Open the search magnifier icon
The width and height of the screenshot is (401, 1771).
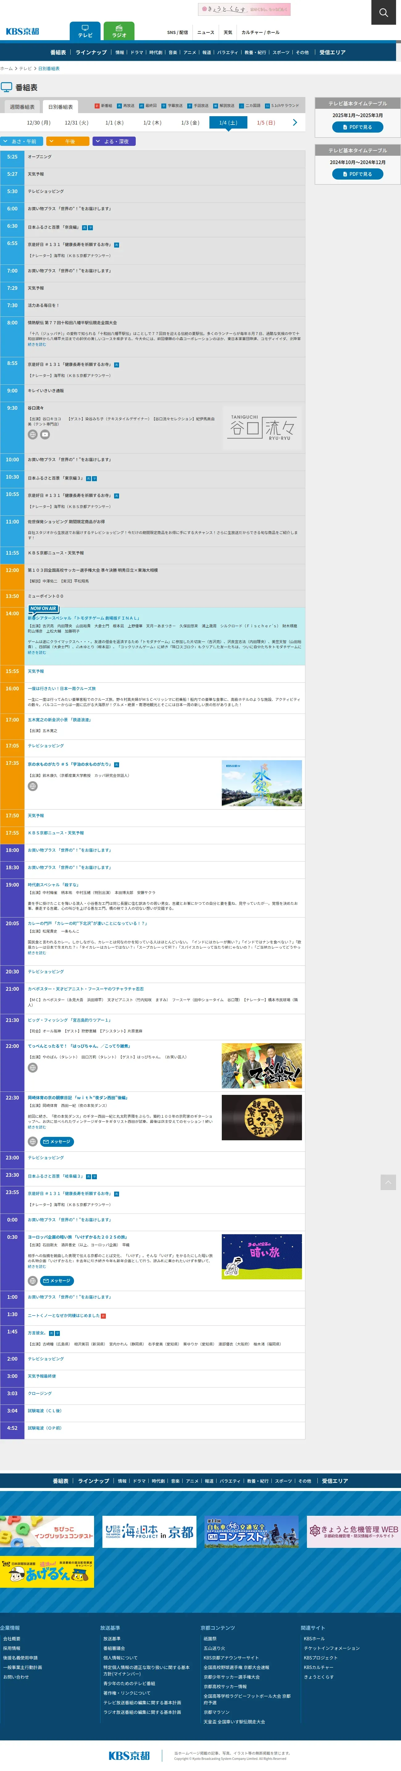pyautogui.click(x=383, y=12)
